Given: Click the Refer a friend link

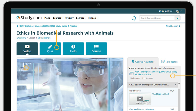Looking at the screenshot, I should click(x=165, y=11).
